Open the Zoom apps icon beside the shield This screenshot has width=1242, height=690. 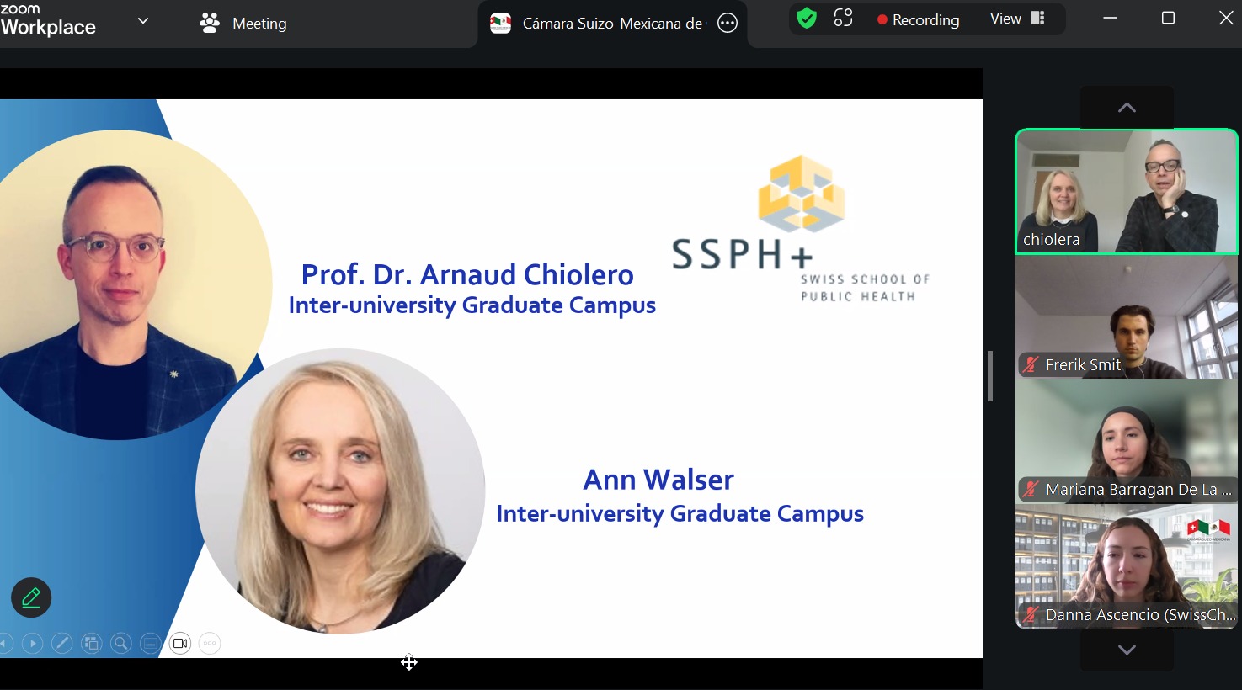843,19
